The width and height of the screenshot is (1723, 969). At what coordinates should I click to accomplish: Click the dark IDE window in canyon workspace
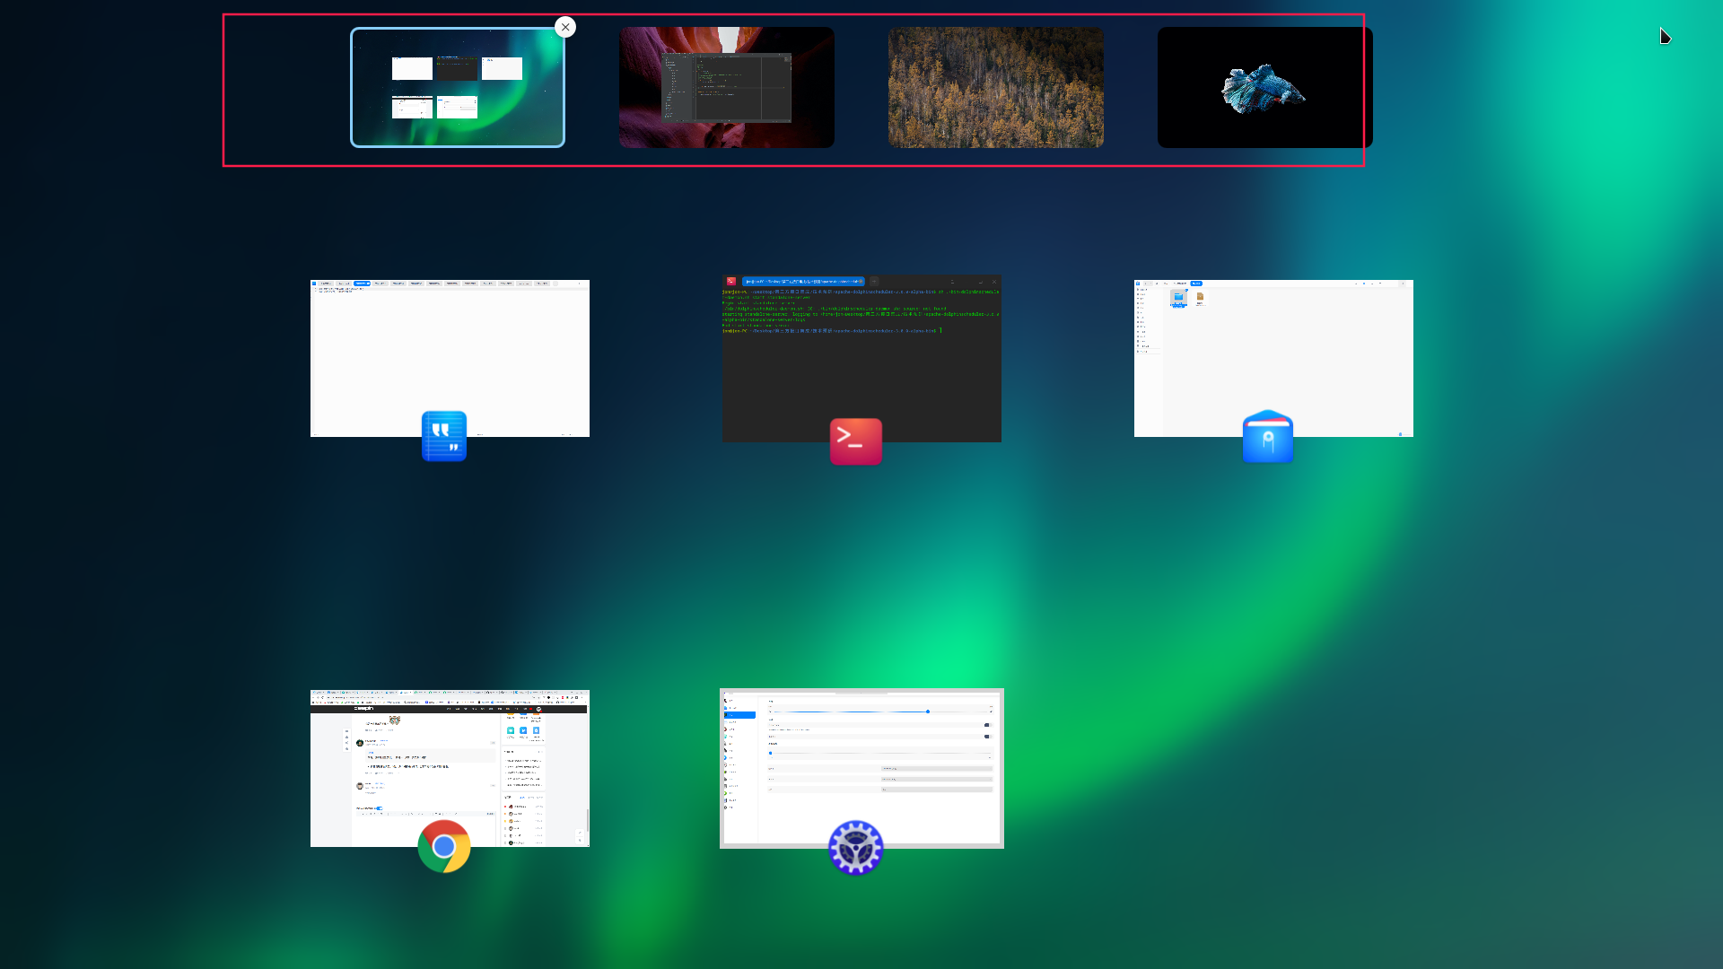(727, 87)
